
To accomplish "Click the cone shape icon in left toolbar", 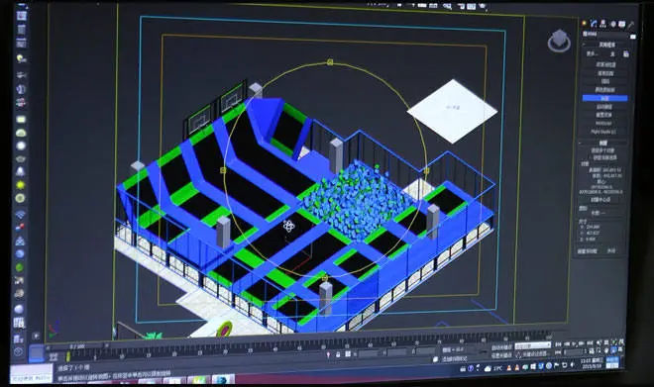I will coord(20,171).
